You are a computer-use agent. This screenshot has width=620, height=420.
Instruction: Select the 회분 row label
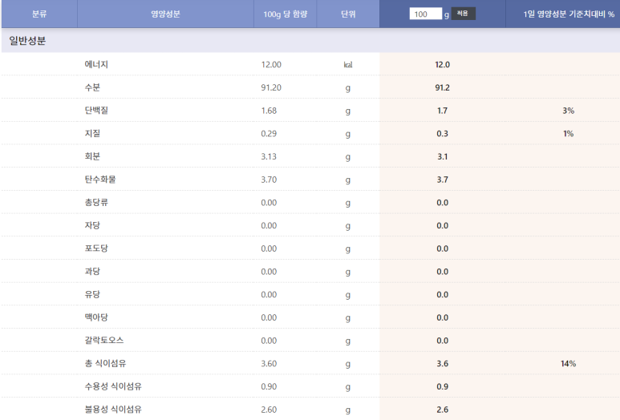tap(92, 156)
